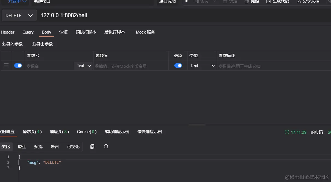The width and height of the screenshot is (331, 182).
Task: Click the 类型 column header
Action: (x=194, y=56)
